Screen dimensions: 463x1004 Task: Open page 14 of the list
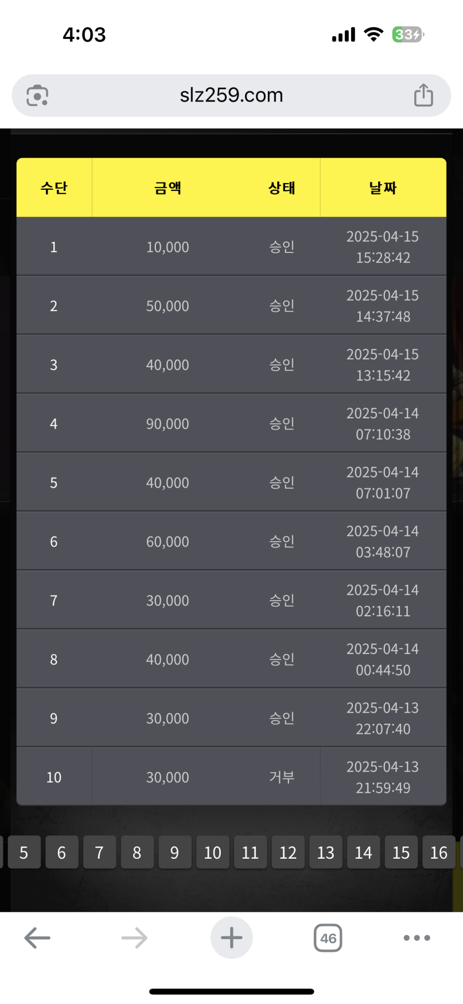(363, 852)
